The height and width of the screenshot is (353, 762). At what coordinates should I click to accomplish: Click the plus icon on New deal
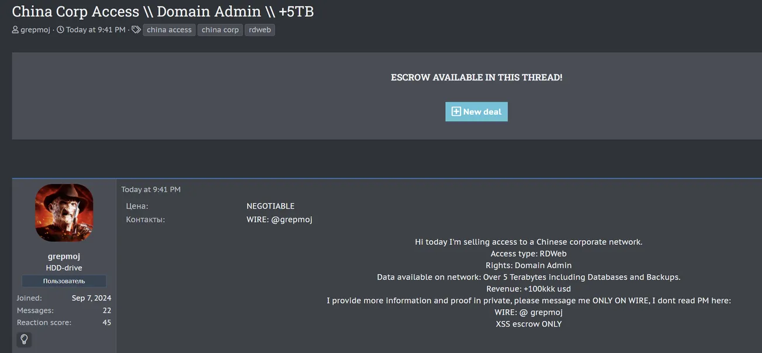456,112
